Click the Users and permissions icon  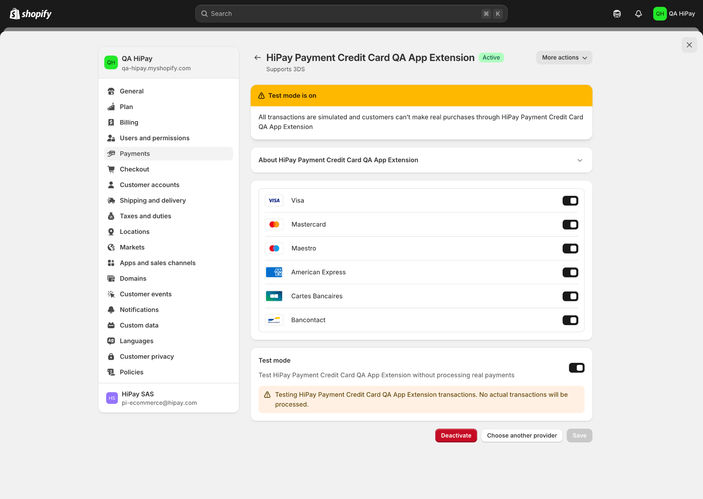coord(111,138)
